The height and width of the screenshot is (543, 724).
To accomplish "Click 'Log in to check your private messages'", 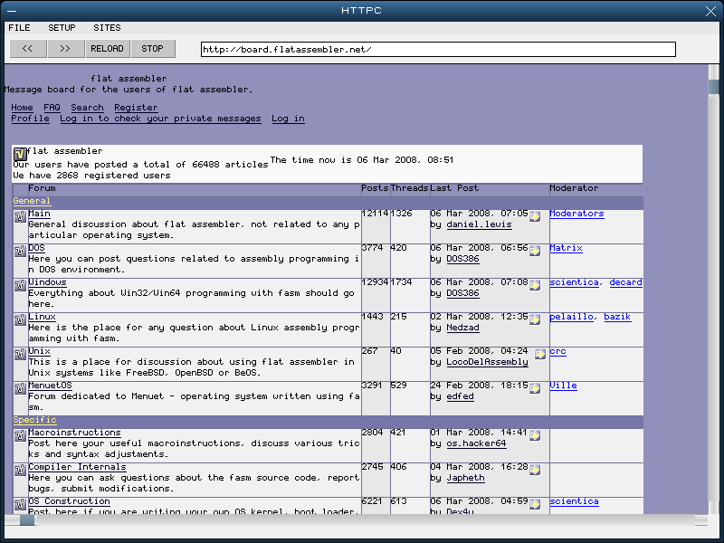I will (160, 119).
